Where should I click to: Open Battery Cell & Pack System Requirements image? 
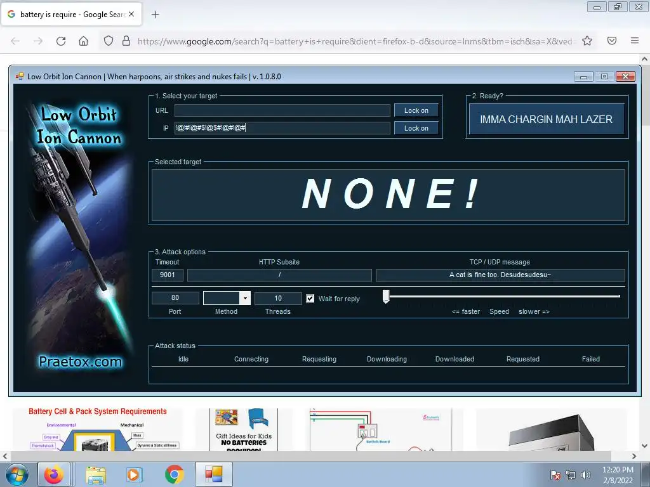click(x=97, y=429)
